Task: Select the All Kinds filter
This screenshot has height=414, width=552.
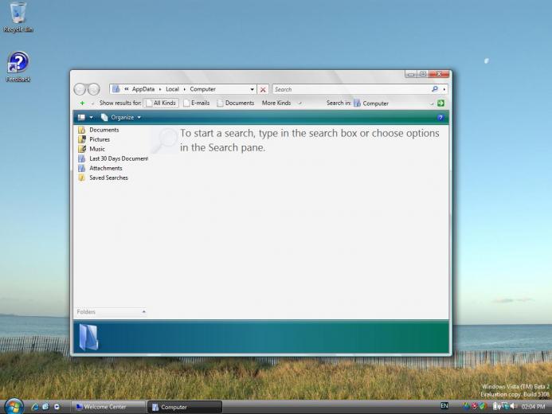Action: 160,103
